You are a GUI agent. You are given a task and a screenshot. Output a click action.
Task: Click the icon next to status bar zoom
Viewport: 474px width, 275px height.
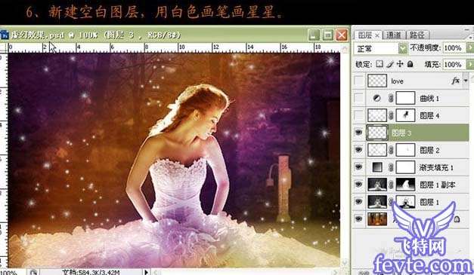[33, 272]
